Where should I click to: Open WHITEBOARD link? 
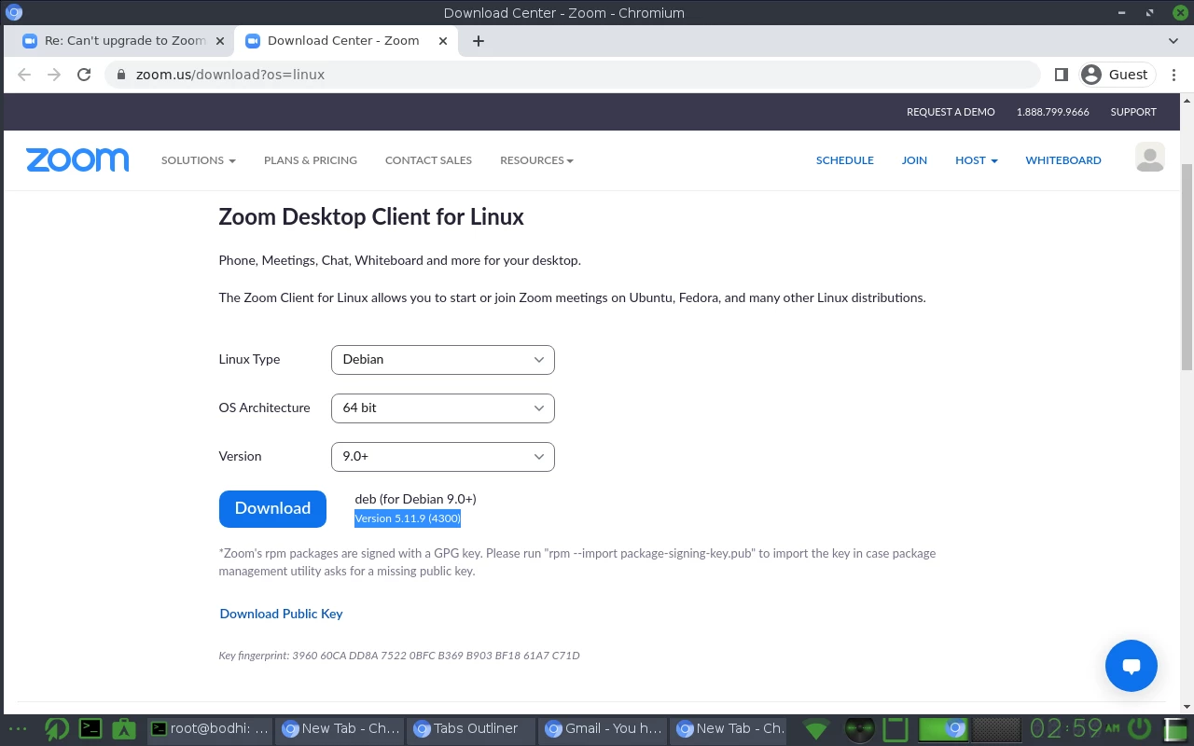pos(1063,160)
